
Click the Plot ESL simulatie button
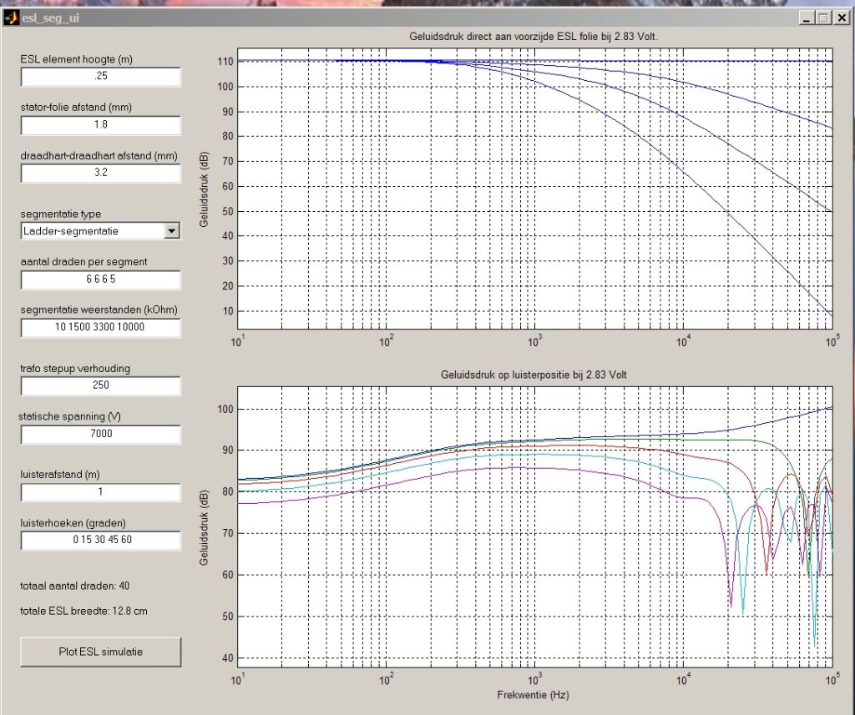pos(101,652)
